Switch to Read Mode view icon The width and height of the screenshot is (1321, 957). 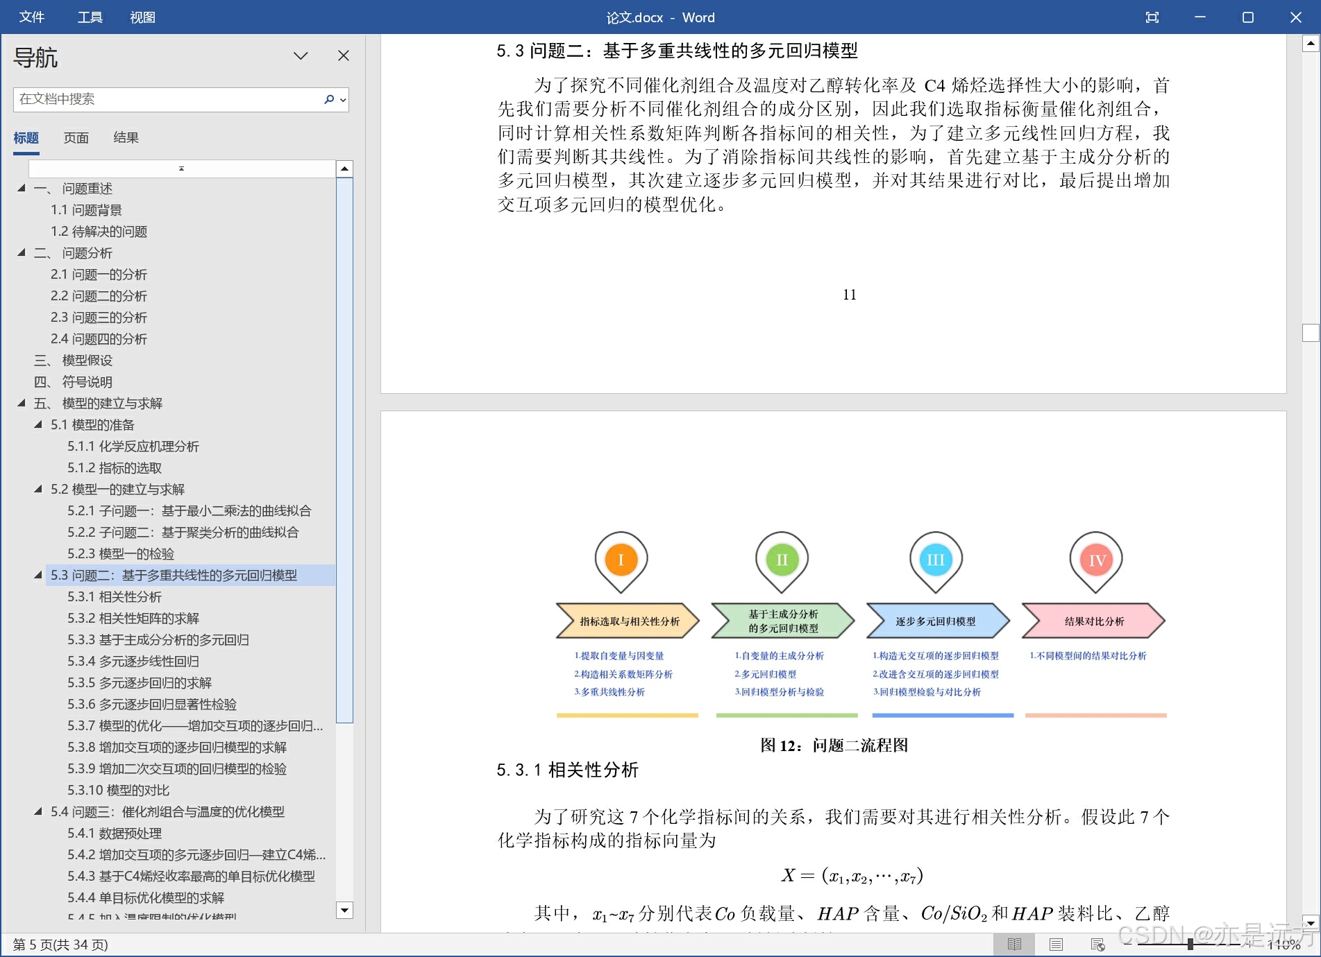(x=1014, y=945)
